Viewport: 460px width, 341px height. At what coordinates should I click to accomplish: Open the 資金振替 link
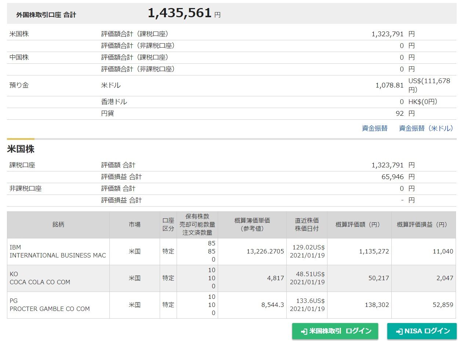tap(374, 128)
